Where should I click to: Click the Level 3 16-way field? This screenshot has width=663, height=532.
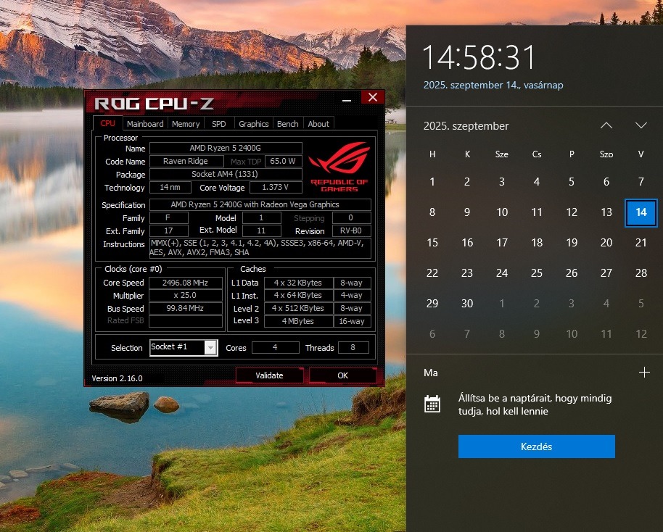(353, 321)
